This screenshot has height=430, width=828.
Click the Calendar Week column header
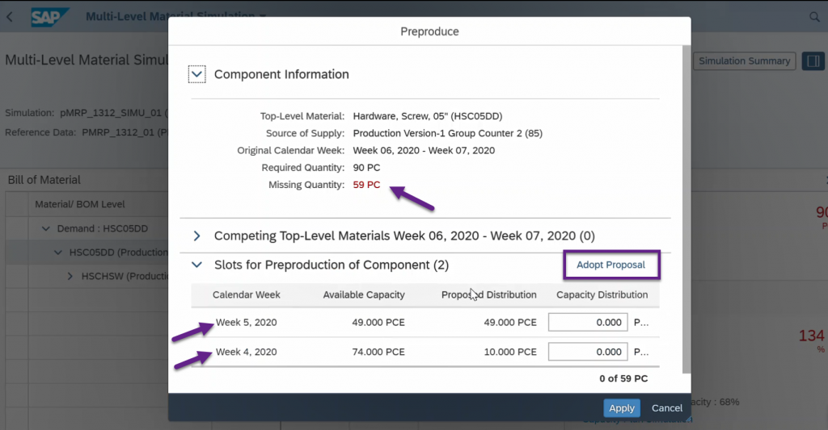click(x=247, y=295)
